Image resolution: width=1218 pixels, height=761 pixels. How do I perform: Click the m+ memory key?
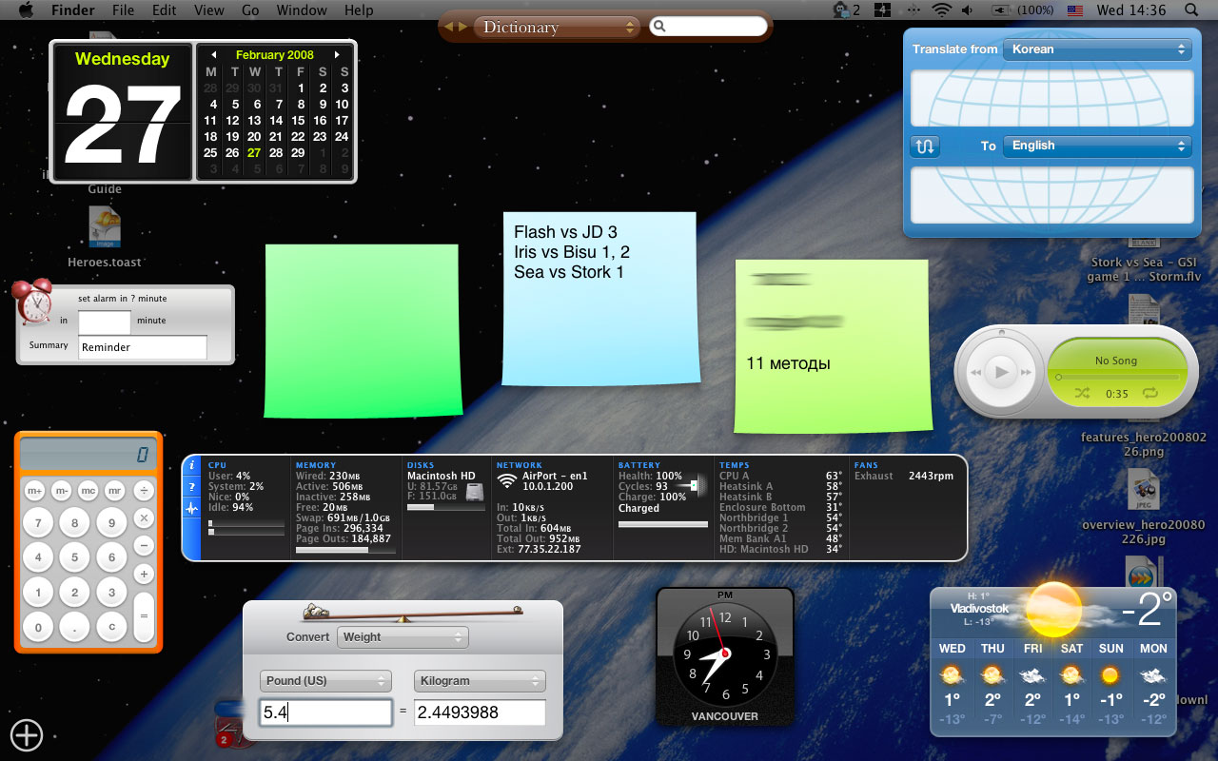35,491
